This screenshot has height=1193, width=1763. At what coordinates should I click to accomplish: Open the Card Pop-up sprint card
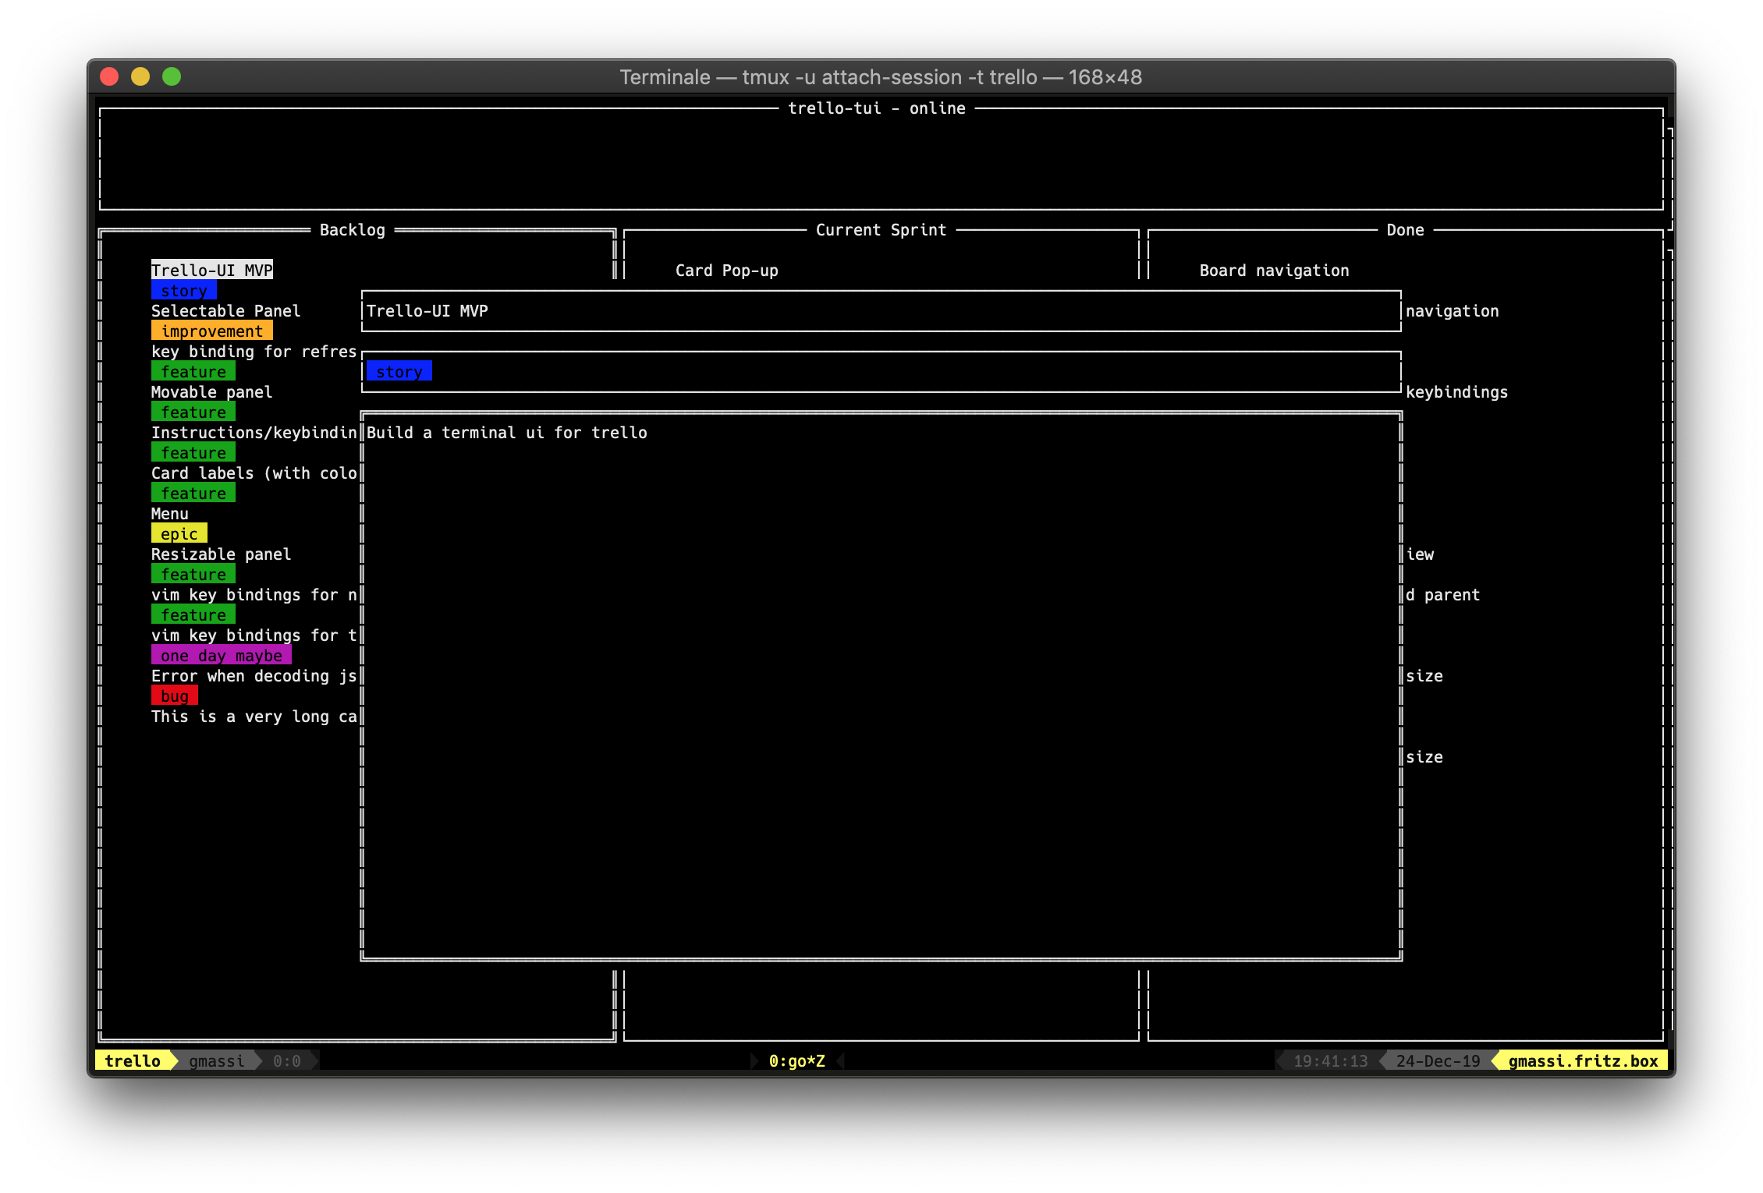tap(726, 271)
